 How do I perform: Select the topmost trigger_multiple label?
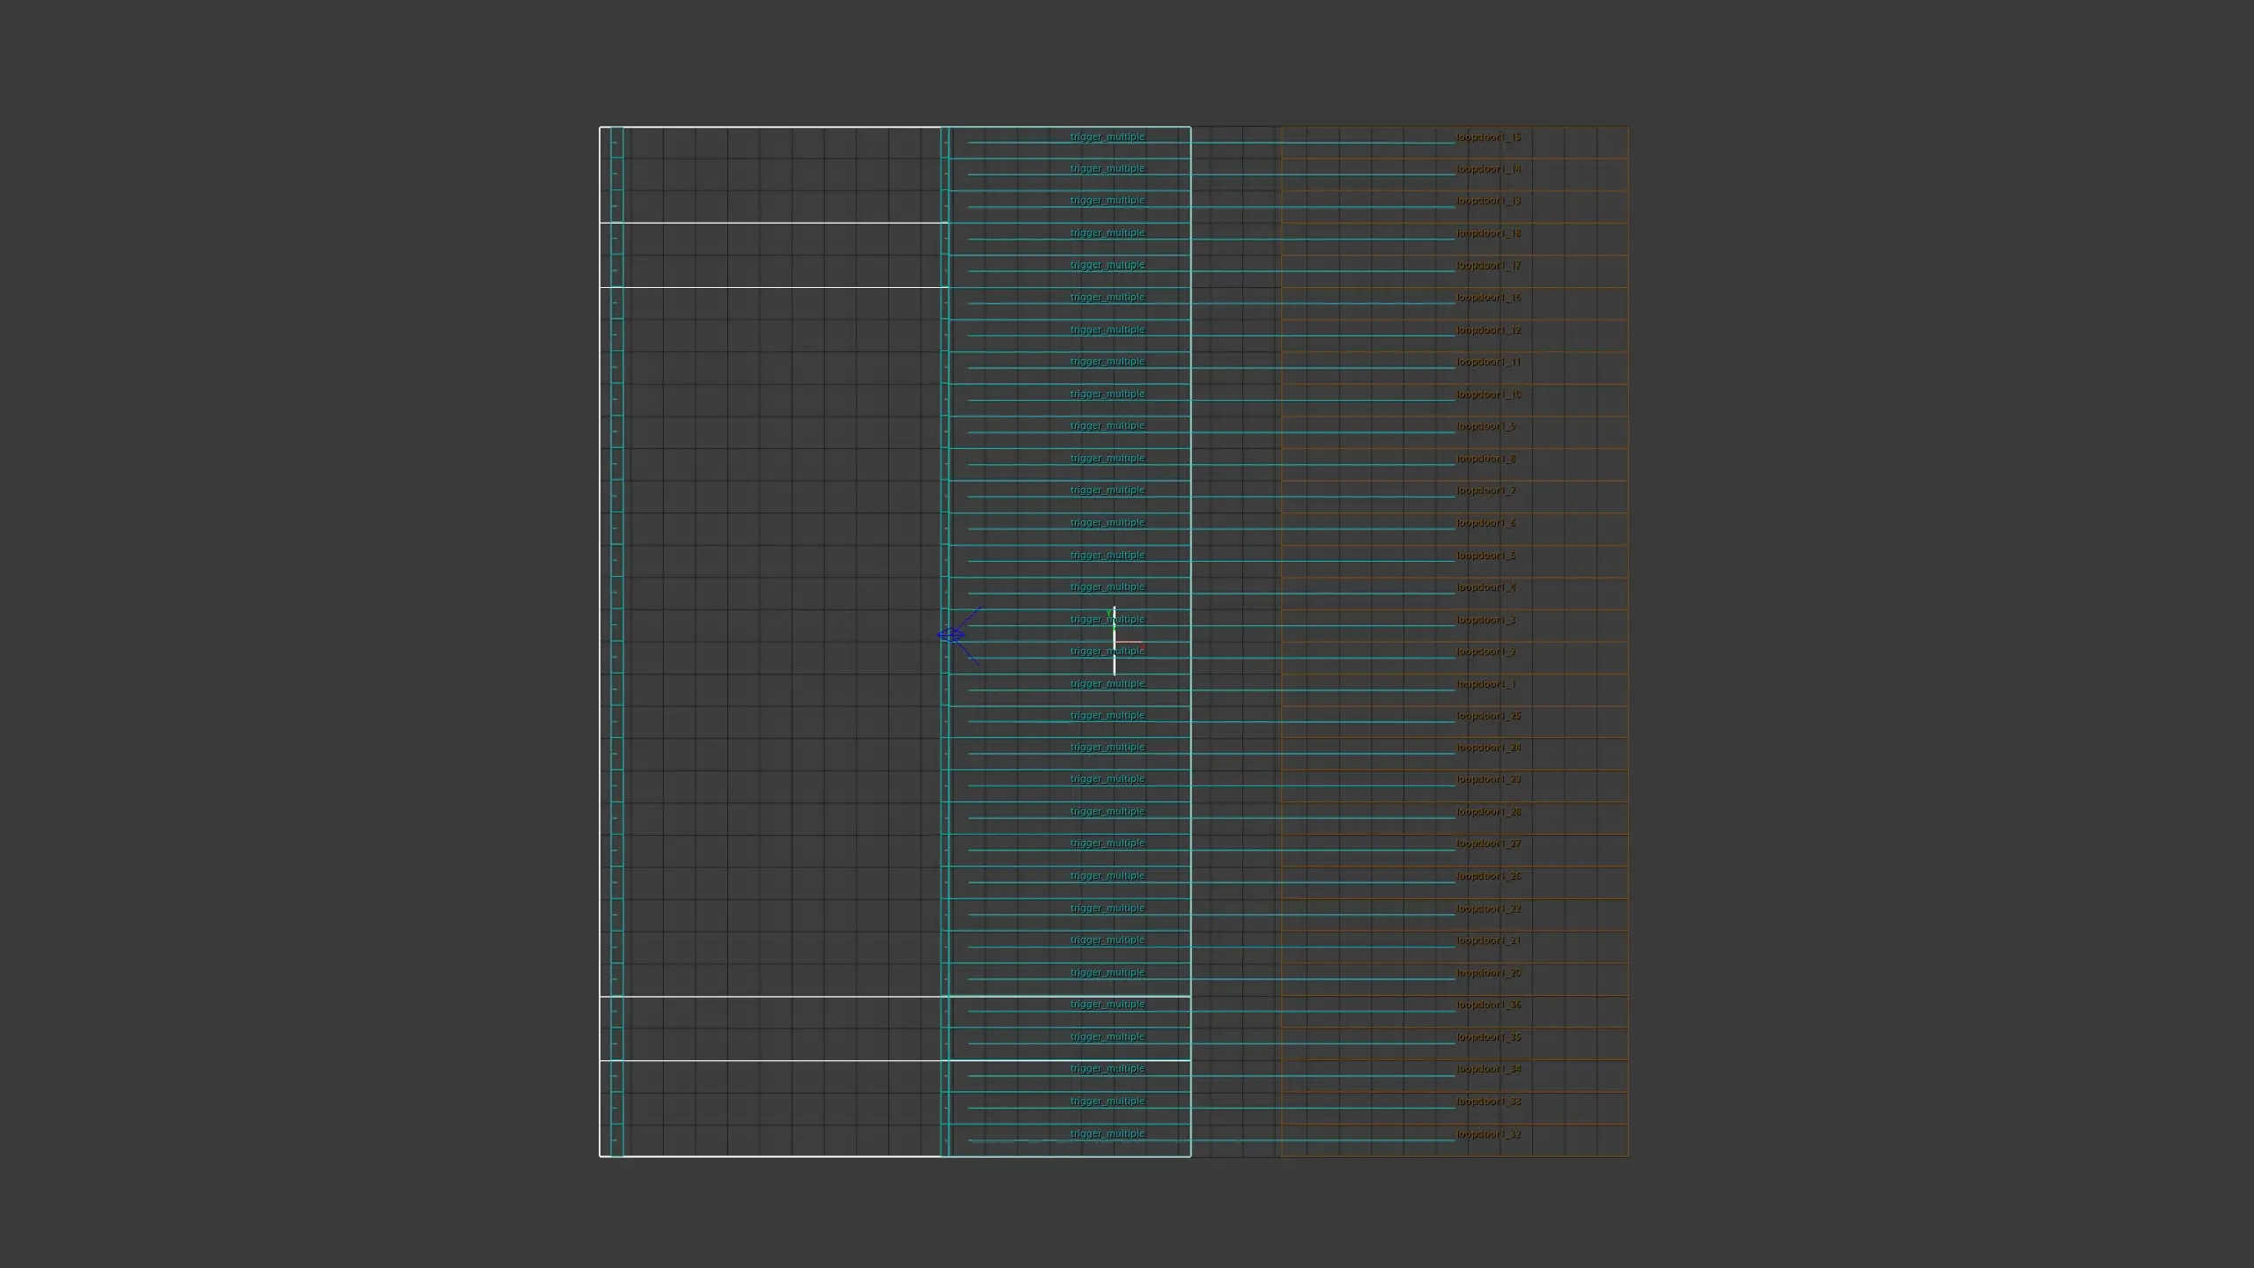point(1107,137)
